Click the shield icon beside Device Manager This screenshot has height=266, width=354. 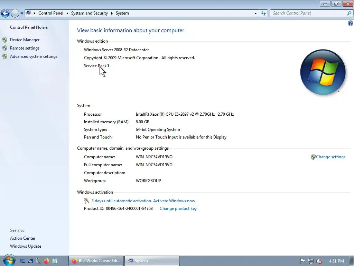pos(5,40)
